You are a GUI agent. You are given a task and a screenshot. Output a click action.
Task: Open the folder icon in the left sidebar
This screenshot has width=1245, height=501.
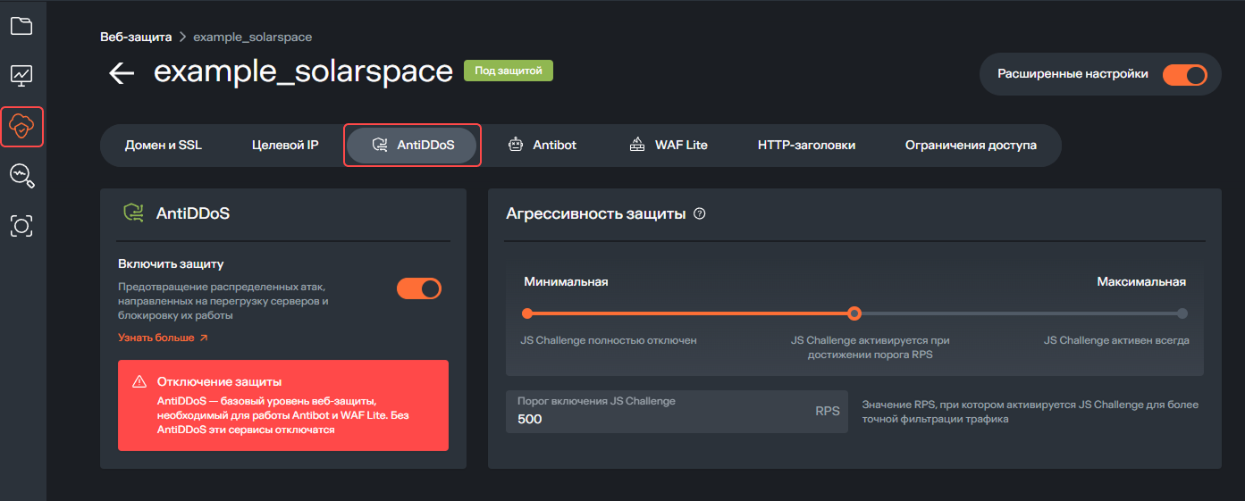(x=21, y=26)
